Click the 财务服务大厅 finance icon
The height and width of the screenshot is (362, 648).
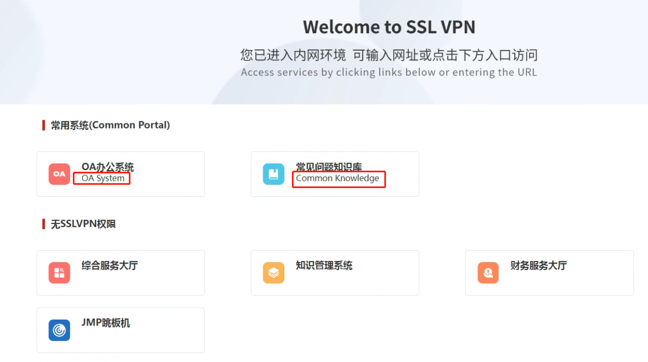(488, 273)
